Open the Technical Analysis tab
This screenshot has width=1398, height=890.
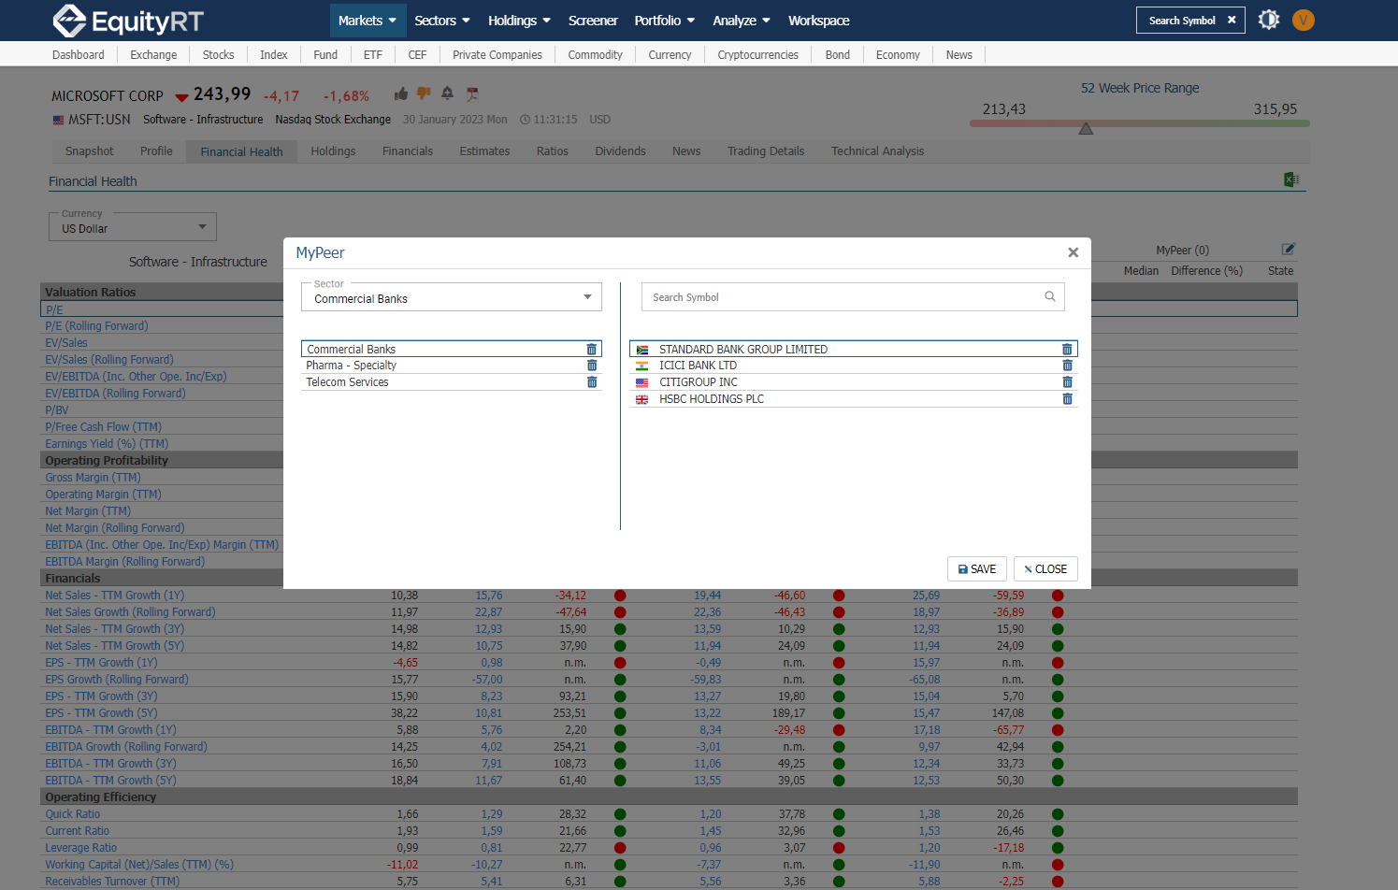877,151
